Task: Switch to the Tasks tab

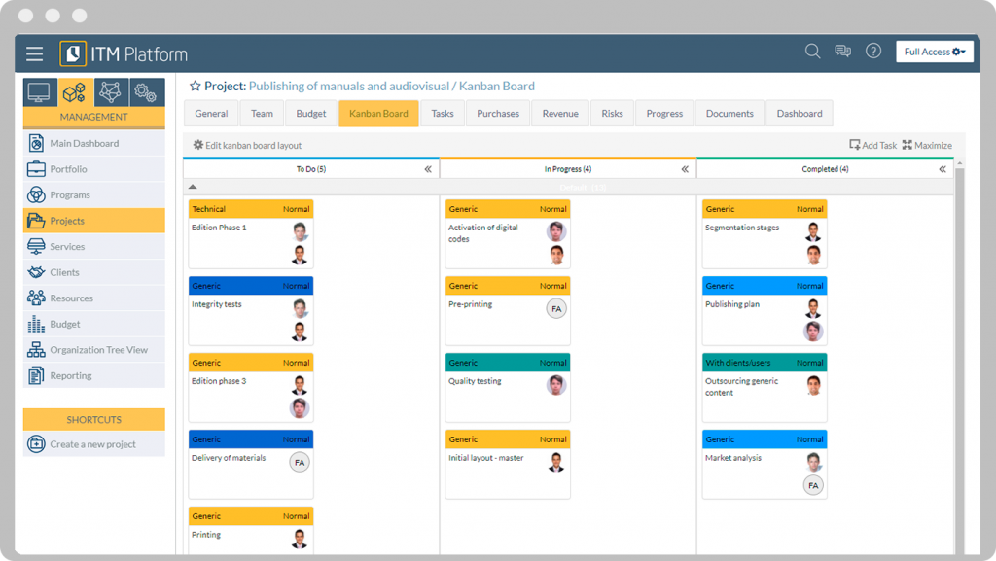Action: tap(442, 113)
